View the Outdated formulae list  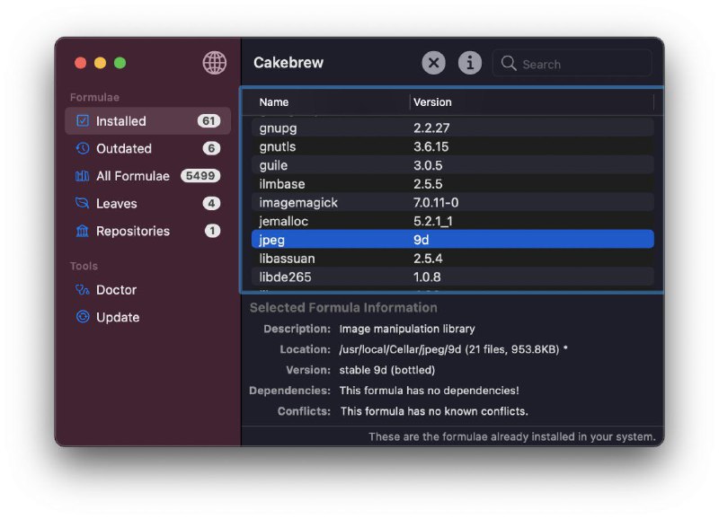[x=120, y=148]
